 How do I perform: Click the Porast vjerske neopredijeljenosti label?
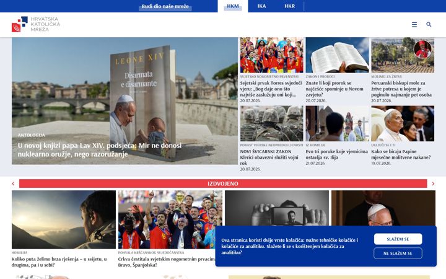pyautogui.click(x=272, y=145)
